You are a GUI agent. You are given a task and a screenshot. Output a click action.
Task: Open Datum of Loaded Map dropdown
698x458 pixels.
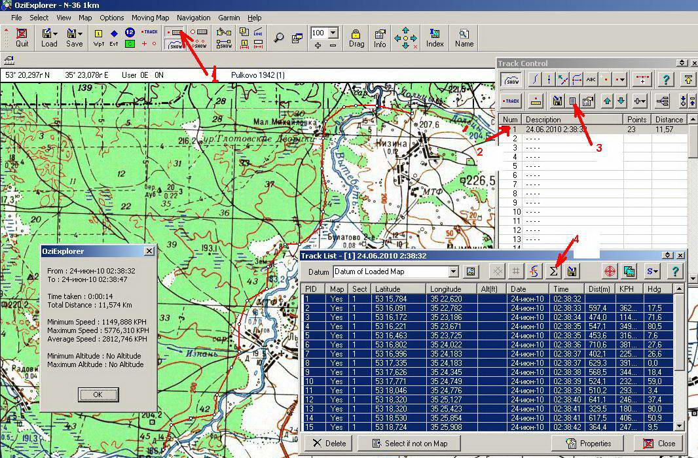point(453,272)
